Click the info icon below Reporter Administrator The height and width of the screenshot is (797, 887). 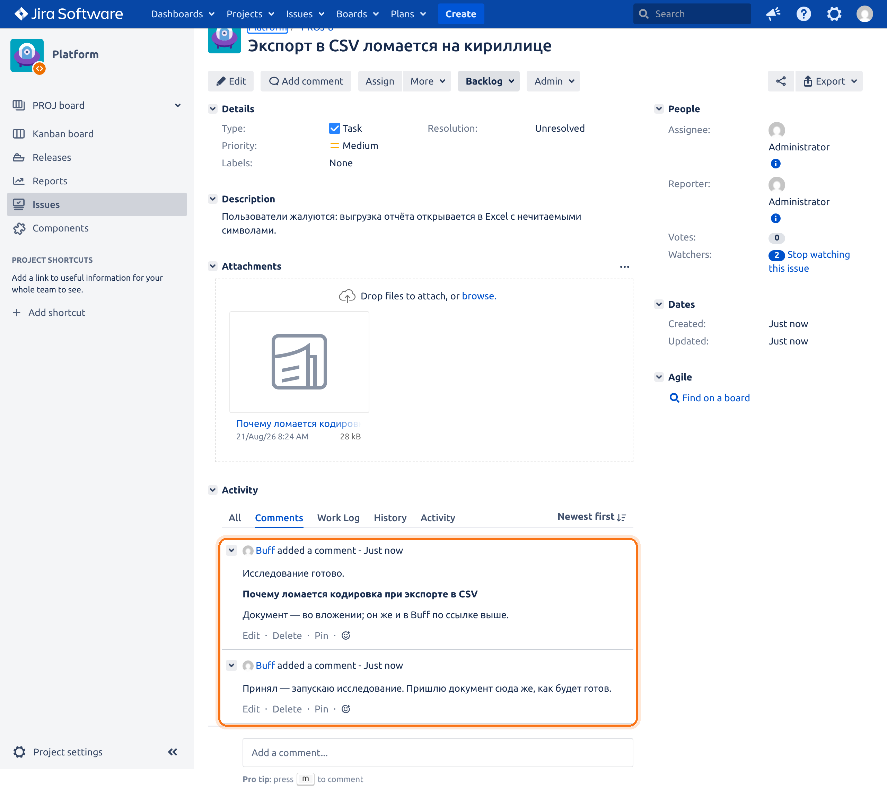tap(775, 218)
